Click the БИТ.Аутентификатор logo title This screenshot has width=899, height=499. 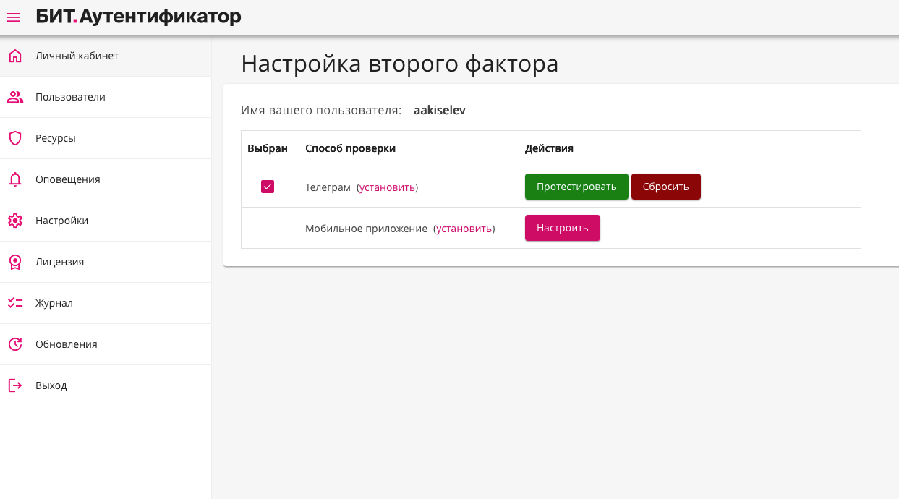click(x=139, y=17)
